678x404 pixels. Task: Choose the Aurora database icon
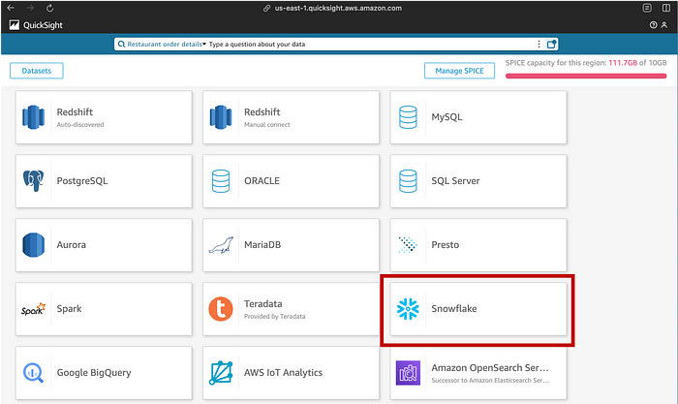[34, 245]
